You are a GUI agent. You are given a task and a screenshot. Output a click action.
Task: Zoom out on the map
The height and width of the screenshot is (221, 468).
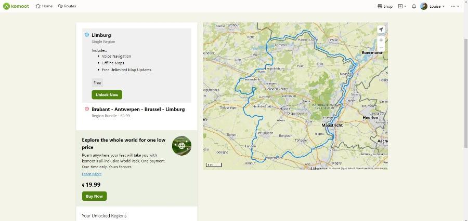381,48
